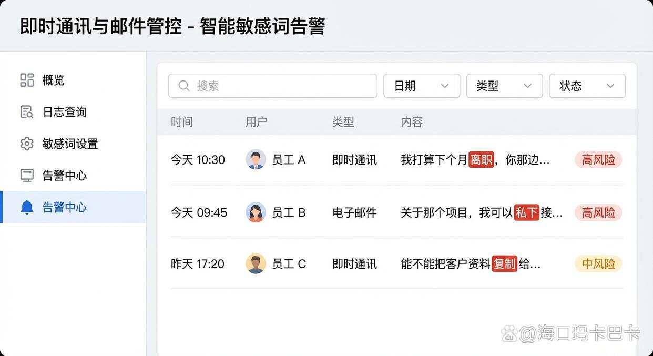653x356 pixels.
Task: Click 员工 C's avatar image
Action: (256, 263)
